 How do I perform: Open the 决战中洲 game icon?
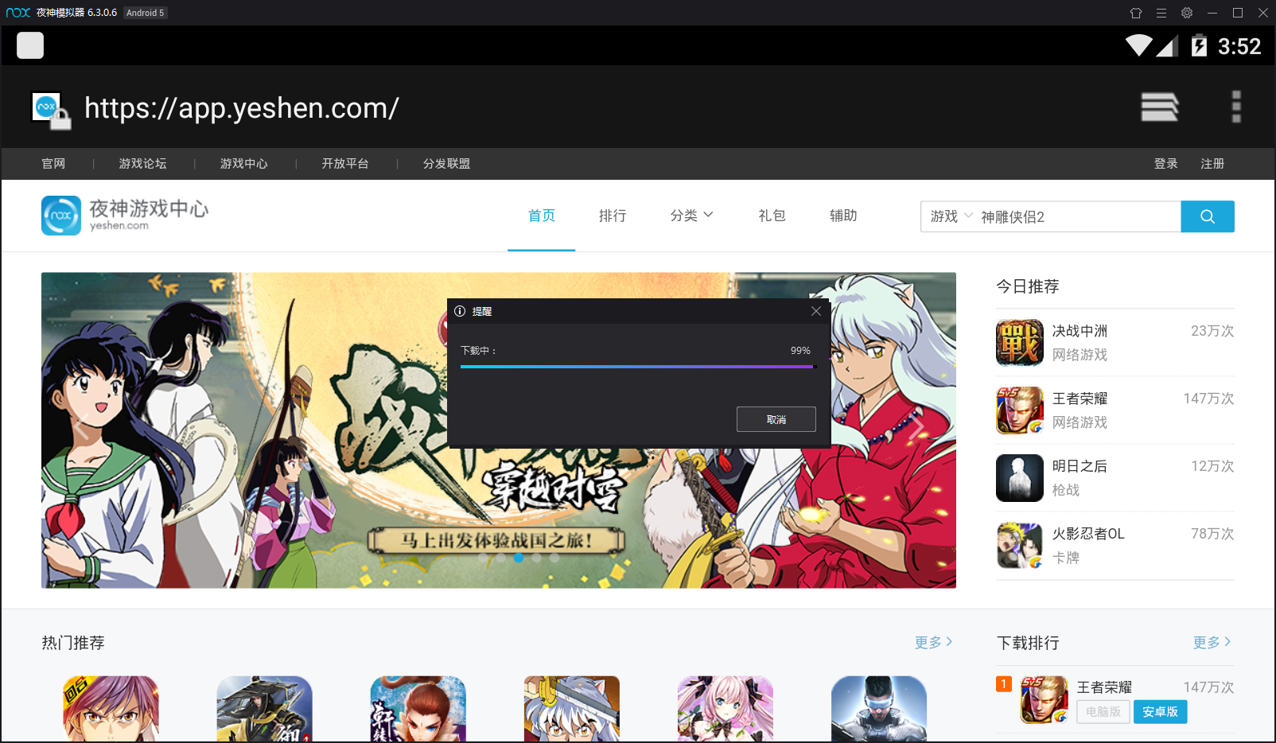(x=1020, y=343)
